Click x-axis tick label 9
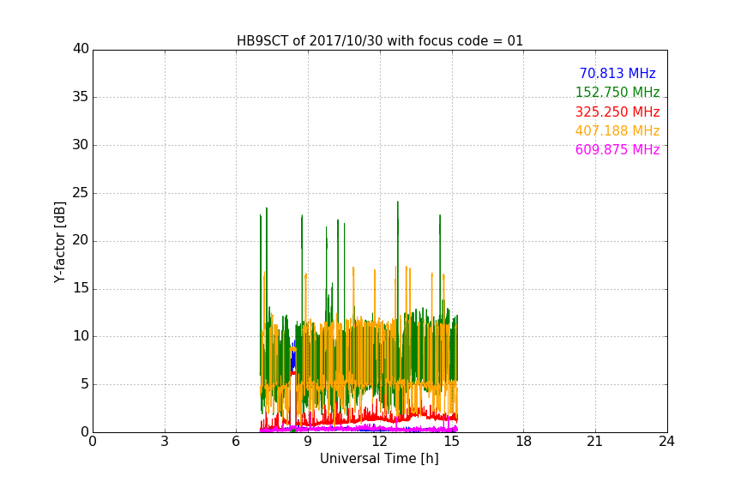The image size is (741, 494). click(x=308, y=442)
